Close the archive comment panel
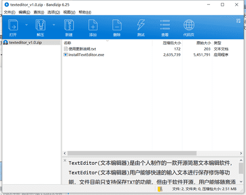 coord(65,160)
